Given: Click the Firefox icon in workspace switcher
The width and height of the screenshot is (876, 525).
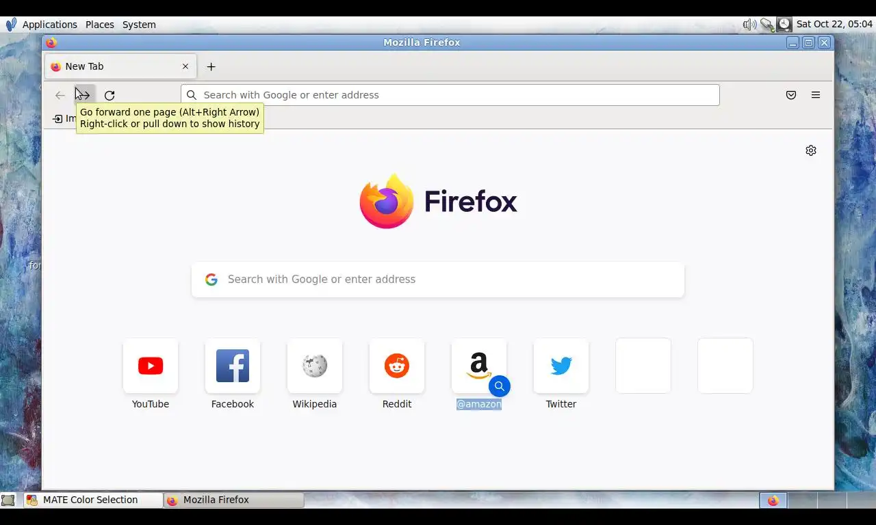Looking at the screenshot, I should [773, 500].
